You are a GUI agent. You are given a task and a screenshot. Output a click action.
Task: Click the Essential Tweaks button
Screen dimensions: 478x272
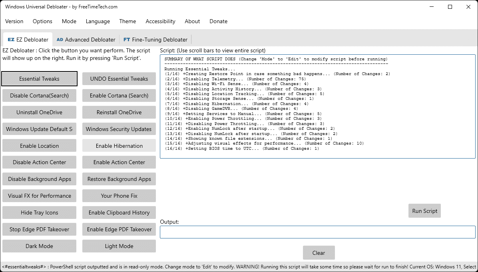pyautogui.click(x=39, y=79)
